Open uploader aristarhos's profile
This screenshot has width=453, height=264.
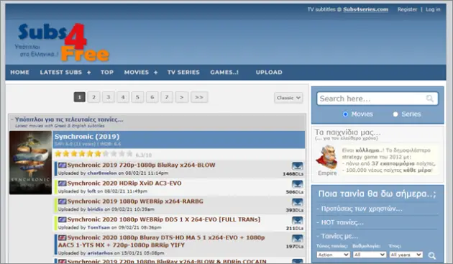coord(100,253)
